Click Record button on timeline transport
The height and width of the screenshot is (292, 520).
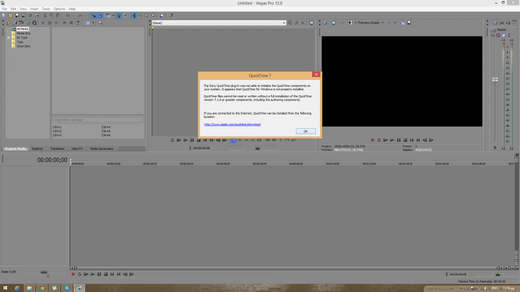(x=73, y=274)
